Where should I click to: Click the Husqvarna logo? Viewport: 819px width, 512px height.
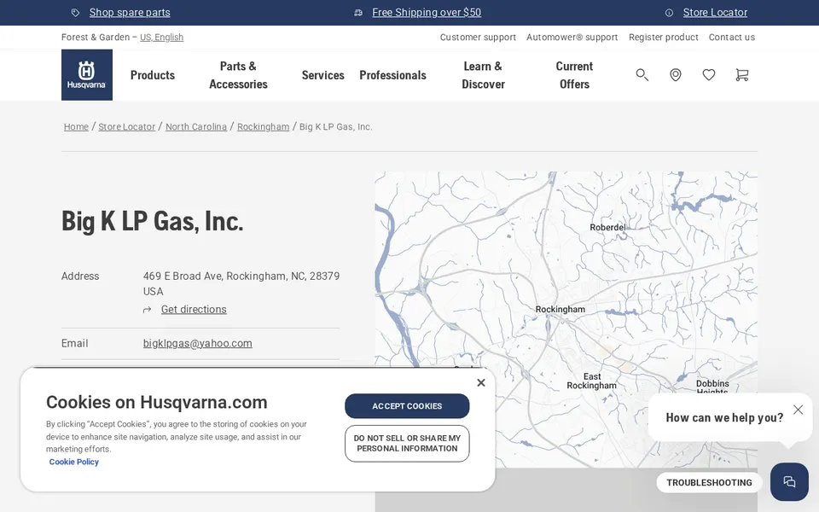[87, 75]
